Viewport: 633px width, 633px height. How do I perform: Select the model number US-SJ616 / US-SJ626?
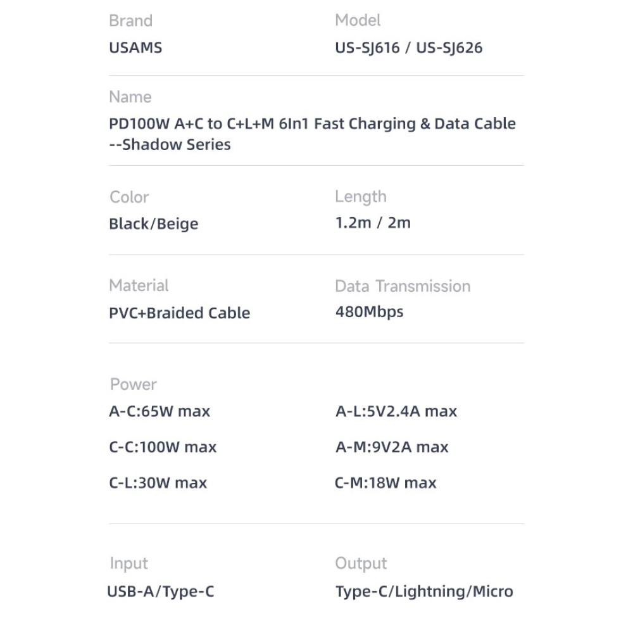(408, 48)
